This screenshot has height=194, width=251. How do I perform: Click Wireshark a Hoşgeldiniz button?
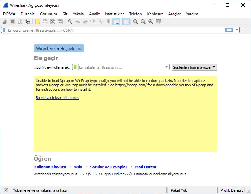tap(59, 48)
